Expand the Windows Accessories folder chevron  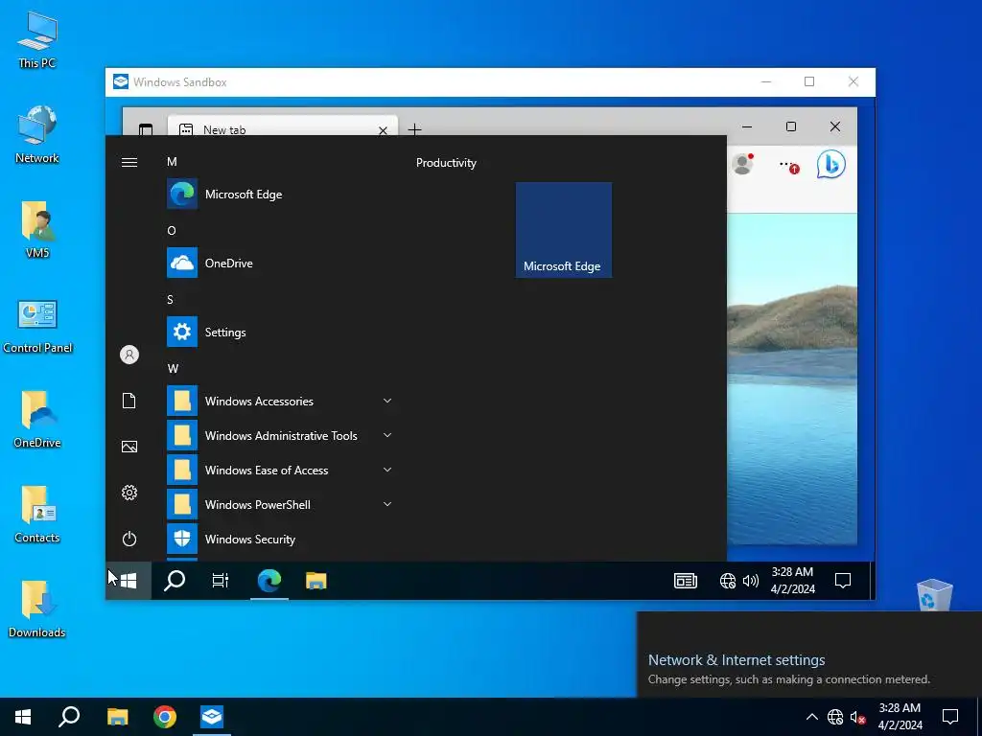point(387,401)
